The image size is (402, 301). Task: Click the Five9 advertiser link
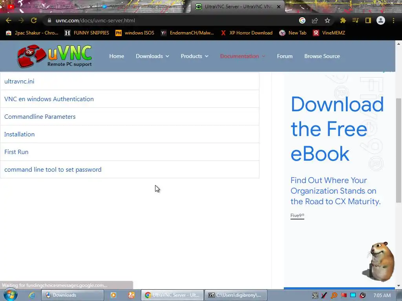(297, 216)
